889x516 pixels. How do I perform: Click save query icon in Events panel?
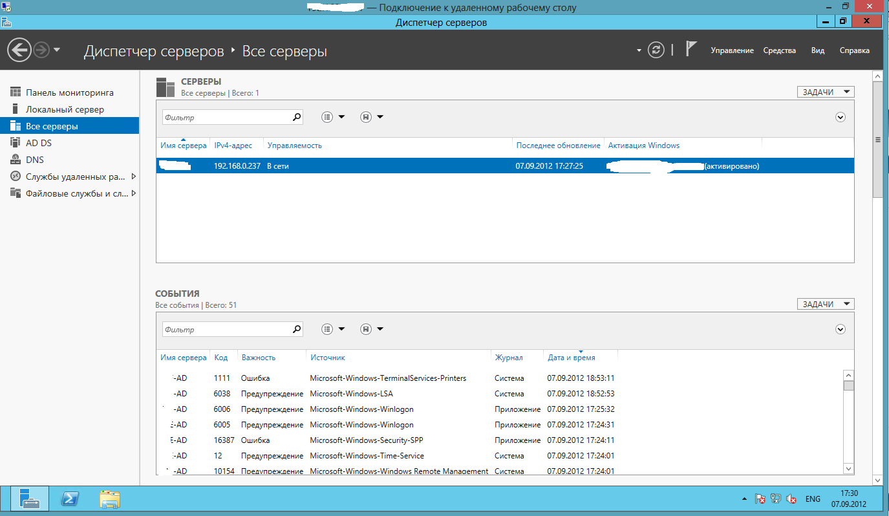[x=366, y=329]
